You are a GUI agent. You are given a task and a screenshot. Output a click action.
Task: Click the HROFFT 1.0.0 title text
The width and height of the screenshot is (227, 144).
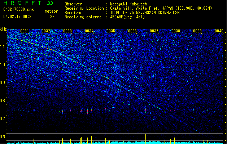point(28,3)
